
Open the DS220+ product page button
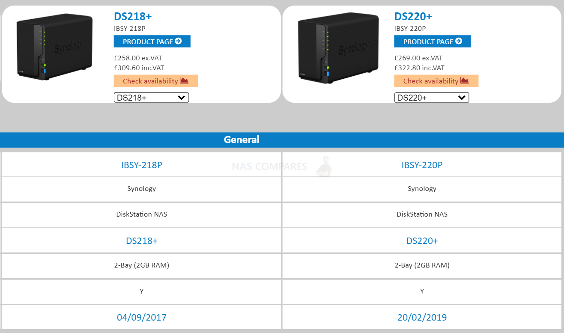click(x=433, y=42)
